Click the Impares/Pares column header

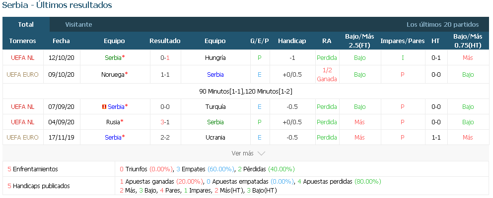point(403,41)
